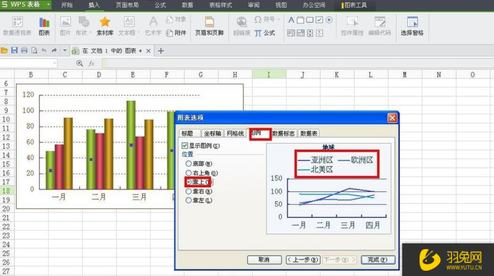
Task: Open the 坐标轴 tab in chart options
Action: [x=212, y=133]
